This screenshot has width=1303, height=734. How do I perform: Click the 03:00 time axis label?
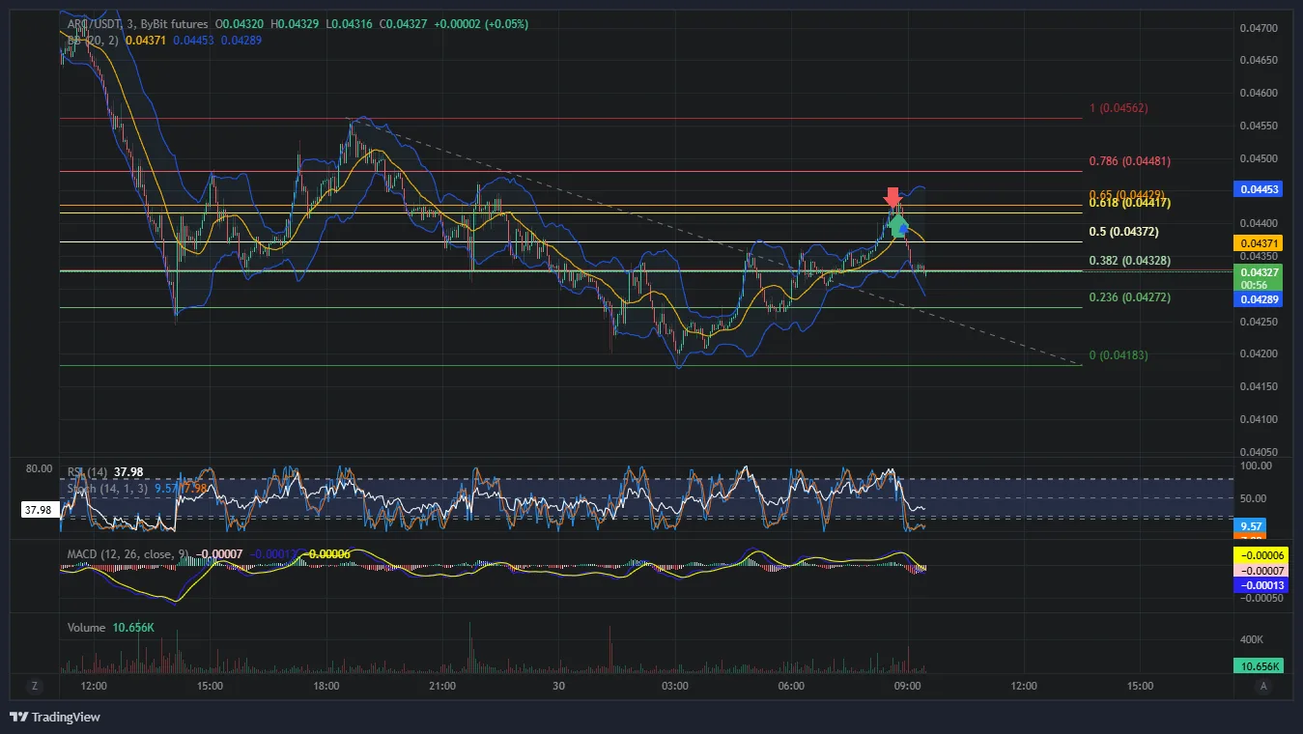(675, 687)
